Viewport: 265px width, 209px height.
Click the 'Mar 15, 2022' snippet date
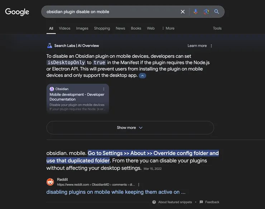153,169
